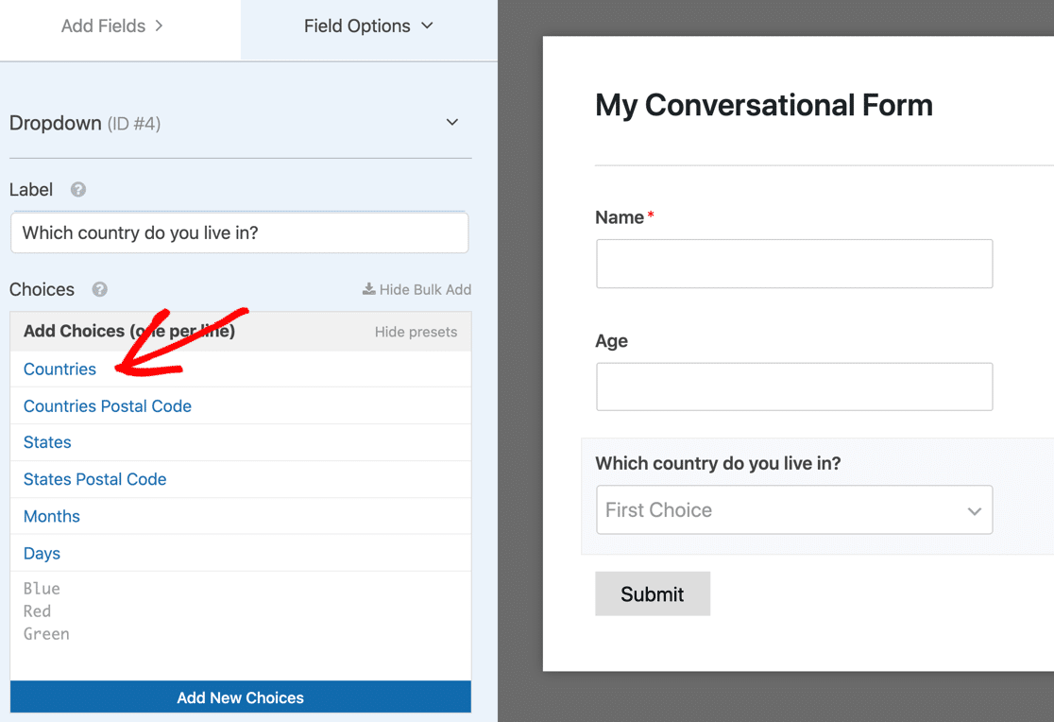Select the Age field label in preview
This screenshot has width=1054, height=722.
611,341
